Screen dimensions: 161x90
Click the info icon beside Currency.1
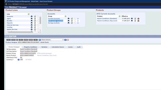(18, 59)
